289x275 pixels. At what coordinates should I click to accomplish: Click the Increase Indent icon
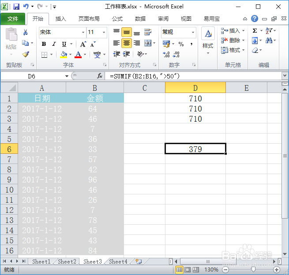(127, 54)
